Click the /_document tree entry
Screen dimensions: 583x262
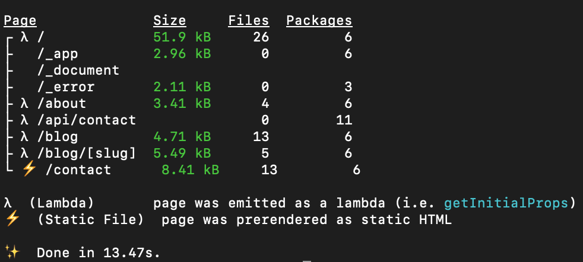(78, 70)
